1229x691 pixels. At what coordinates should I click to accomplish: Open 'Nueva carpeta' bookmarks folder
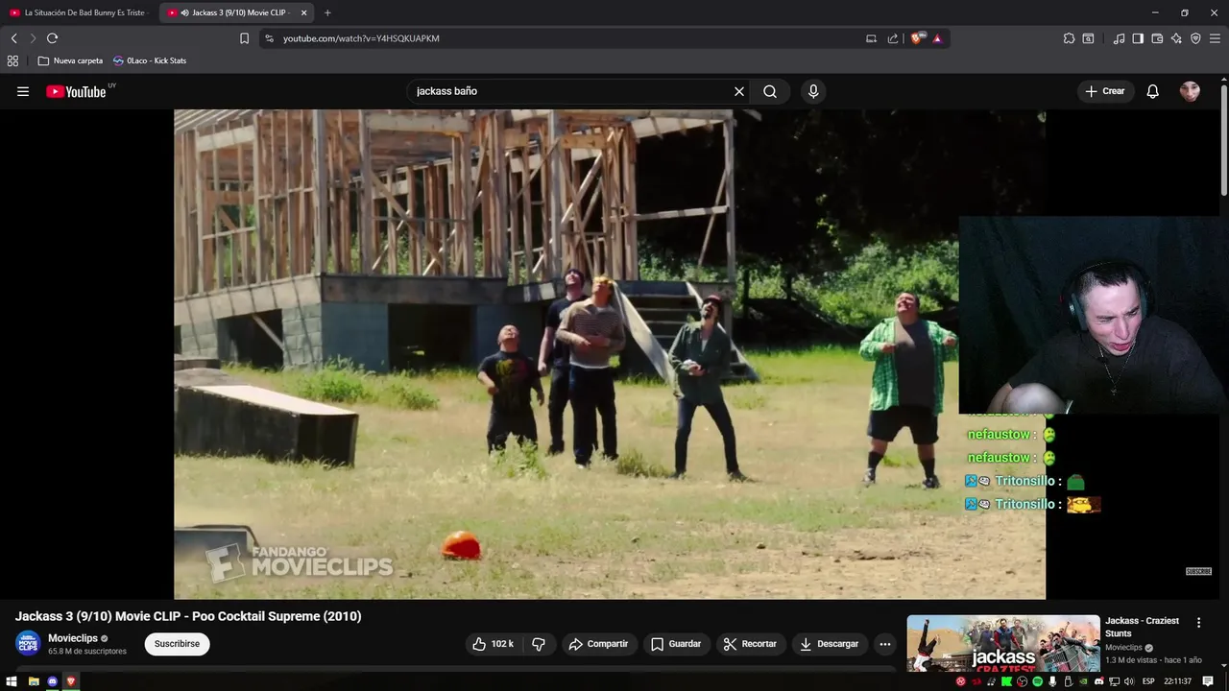click(x=70, y=60)
